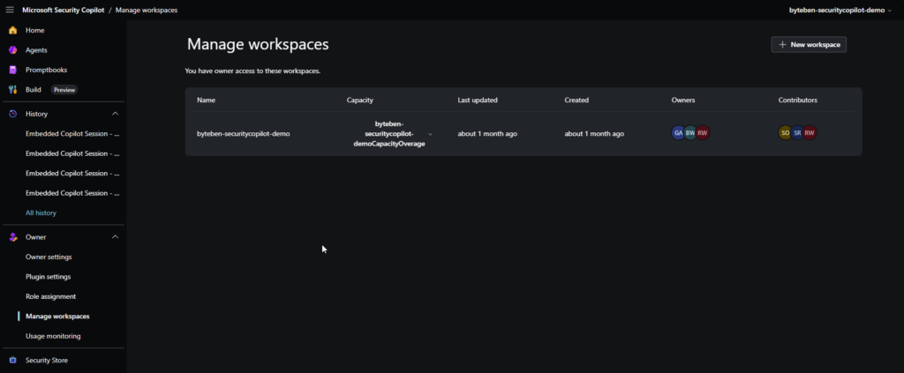Click the GA owner avatar
The image size is (904, 373).
pyautogui.click(x=678, y=133)
